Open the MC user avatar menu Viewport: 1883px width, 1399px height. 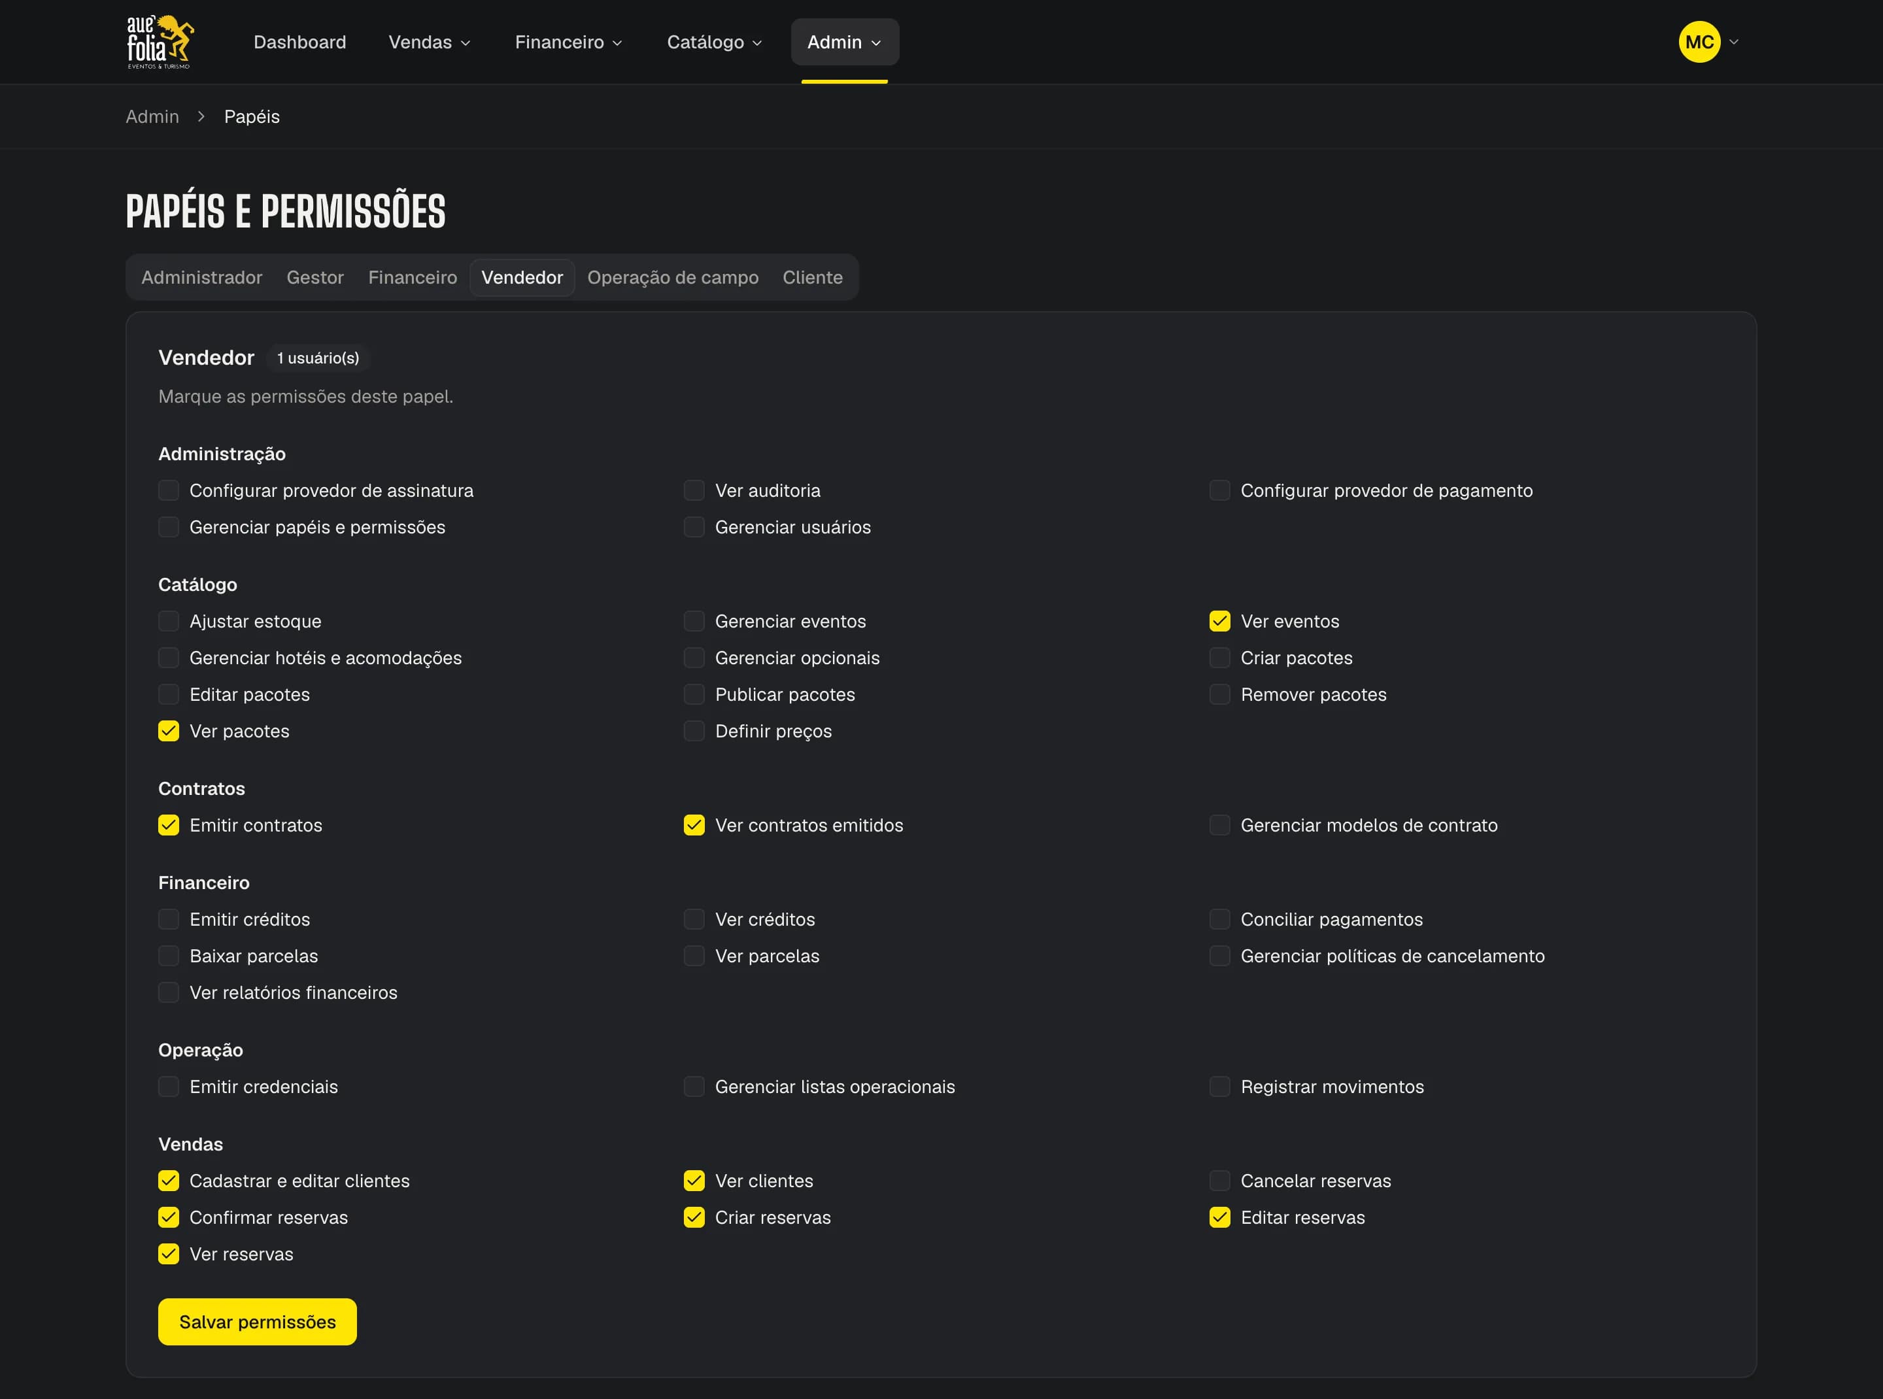tap(1699, 41)
